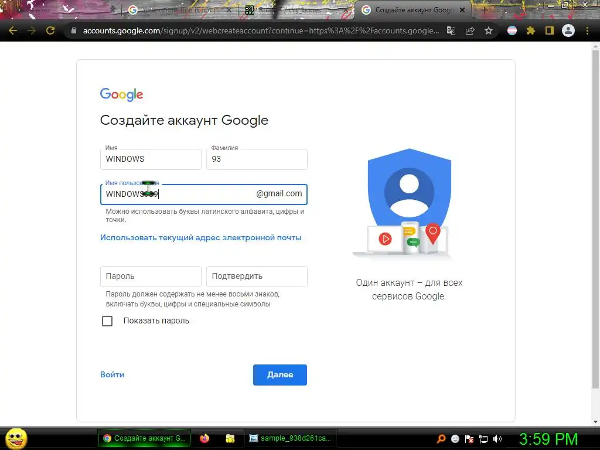The height and width of the screenshot is (450, 600).
Task: Click the Имя пользователя username field
Action: (203, 195)
